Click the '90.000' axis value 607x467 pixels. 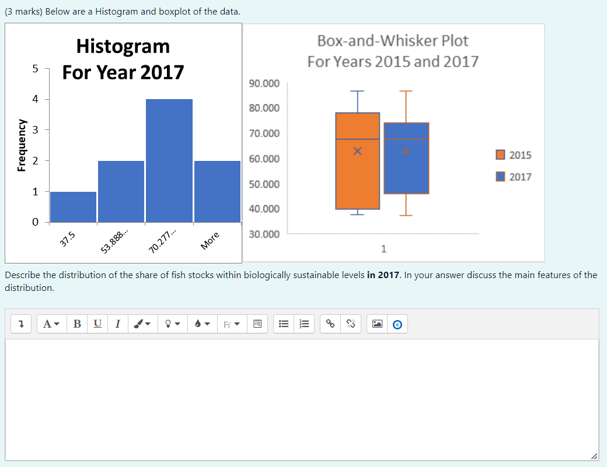[264, 83]
